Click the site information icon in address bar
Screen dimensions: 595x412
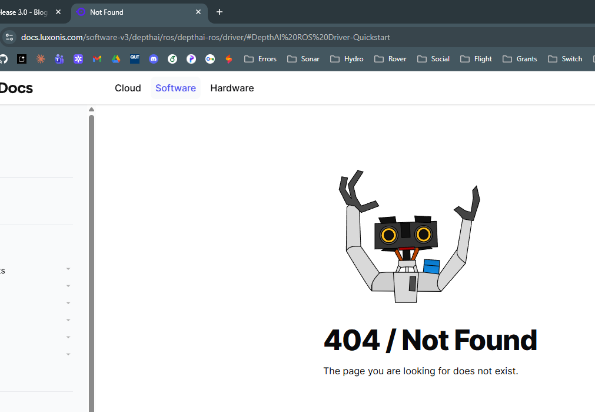(9, 37)
